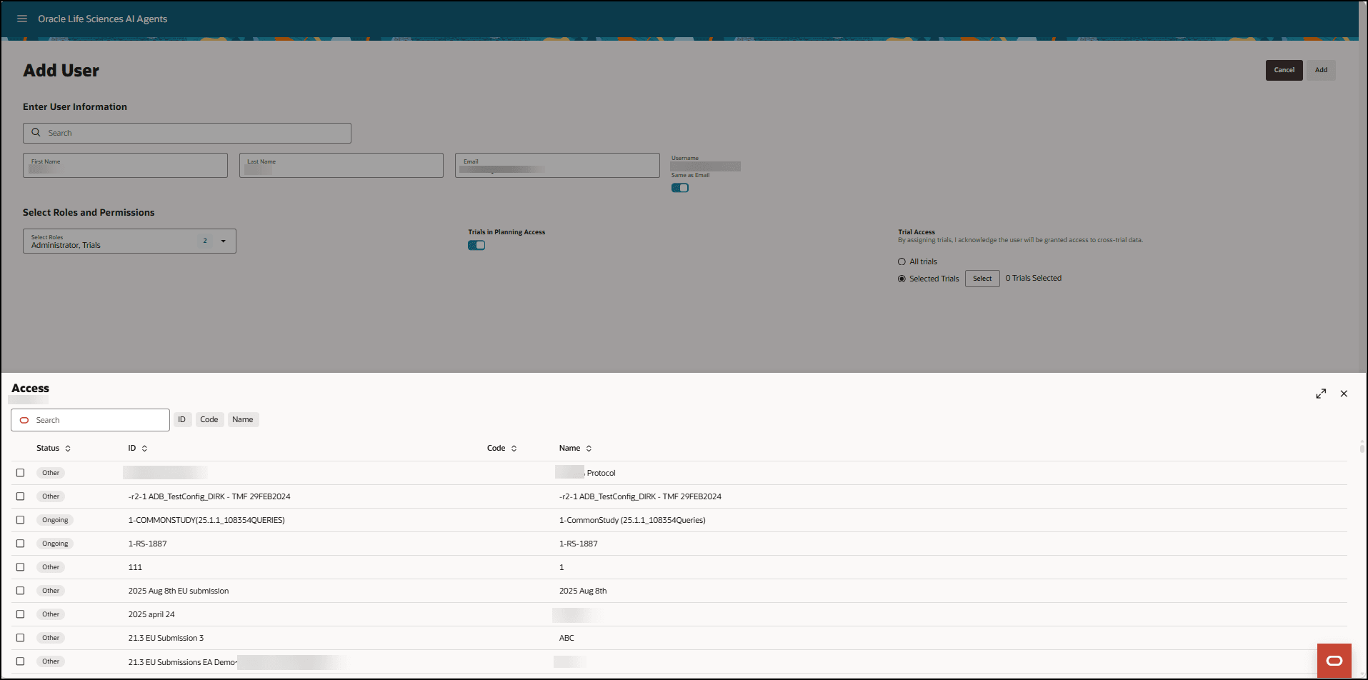Click the search magnifier icon in user search
Image resolution: width=1368 pixels, height=680 pixels.
point(36,133)
